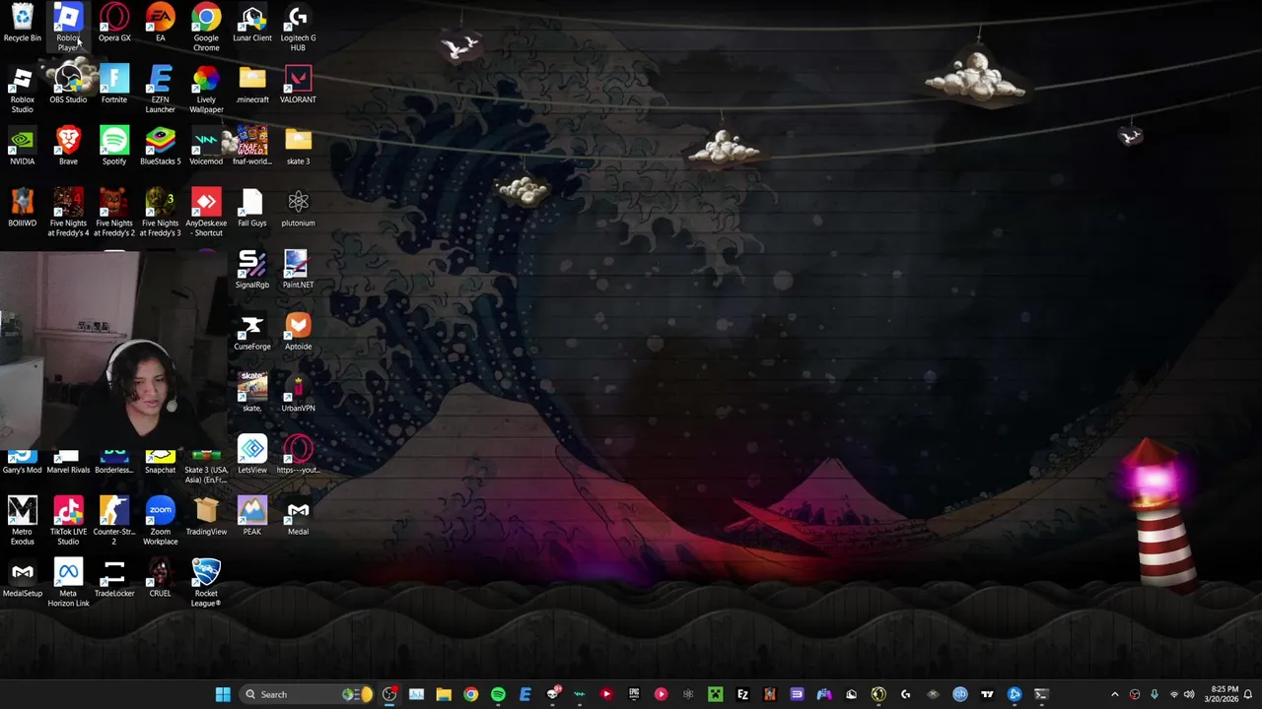Select the Fall Guys file icon
1262x709 pixels.
[252, 209]
